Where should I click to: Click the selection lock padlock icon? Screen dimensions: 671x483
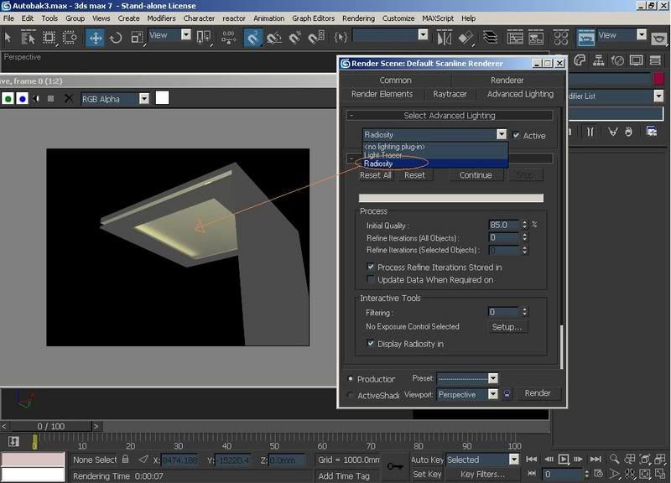pos(125,460)
